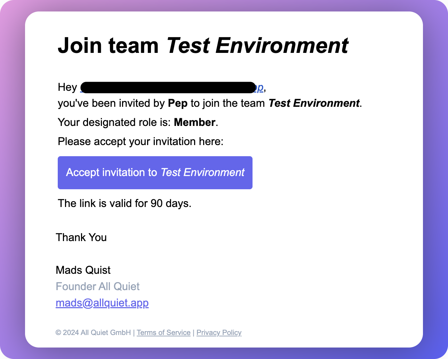Viewport: 448px width, 359px height.
Task: Click the "valid for 90 days" notice
Action: point(125,203)
